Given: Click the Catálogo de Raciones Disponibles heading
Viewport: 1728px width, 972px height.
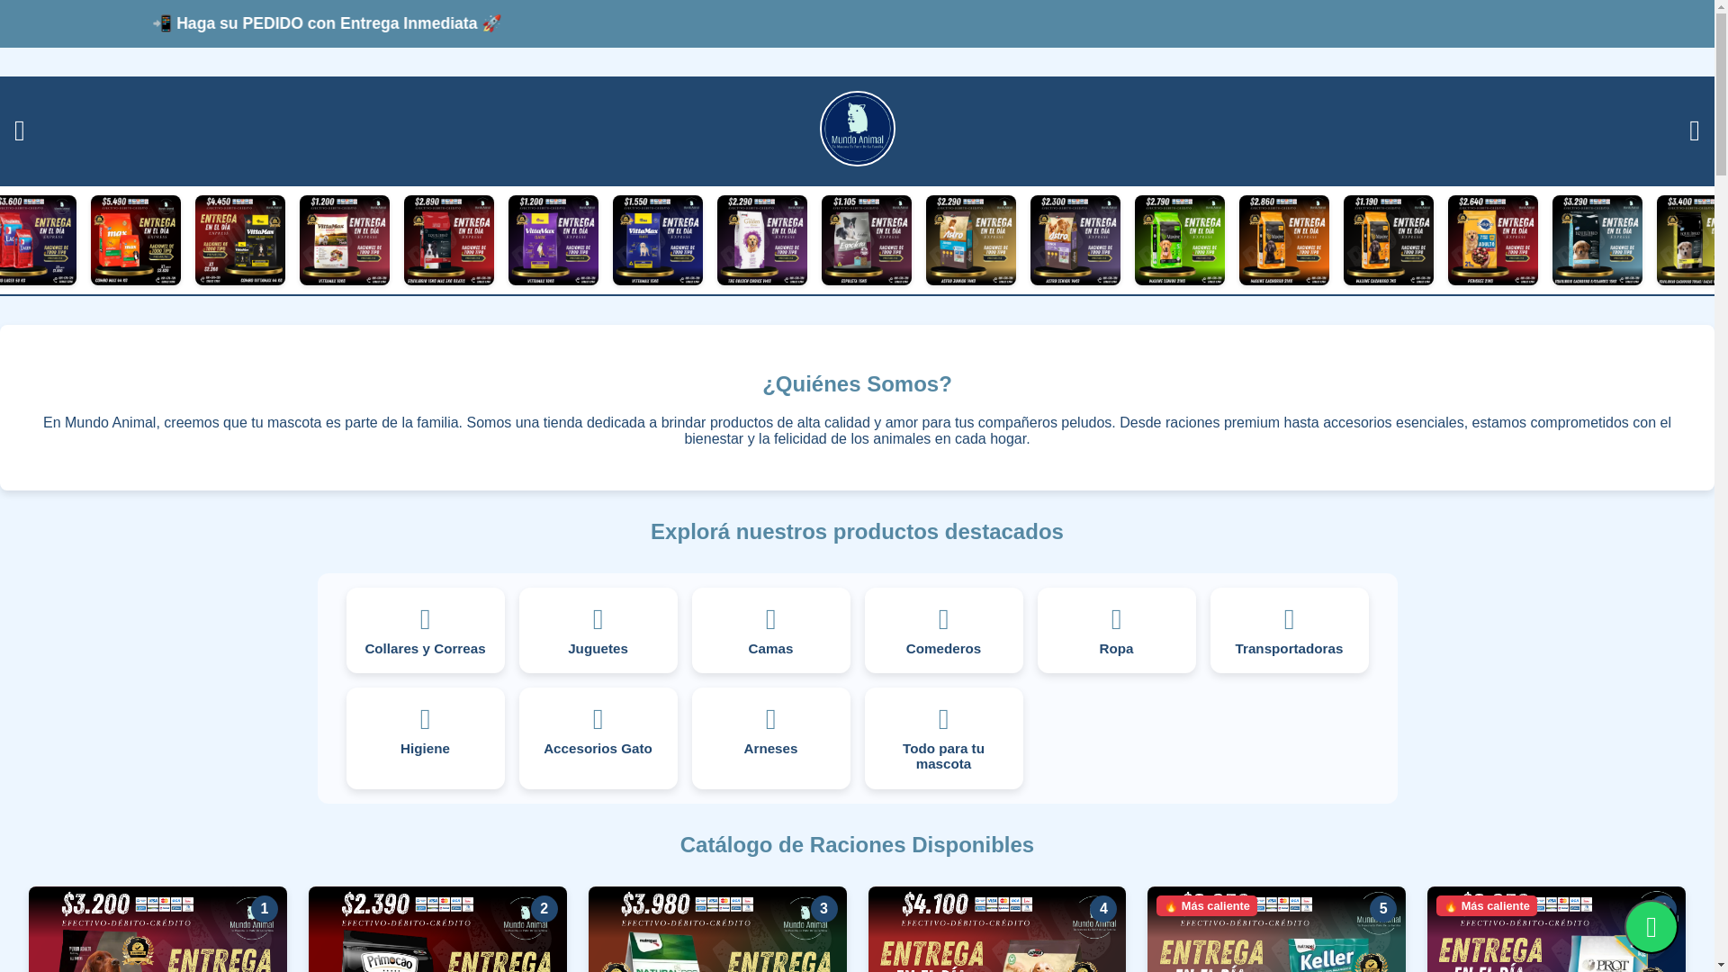Looking at the screenshot, I should coord(857,845).
